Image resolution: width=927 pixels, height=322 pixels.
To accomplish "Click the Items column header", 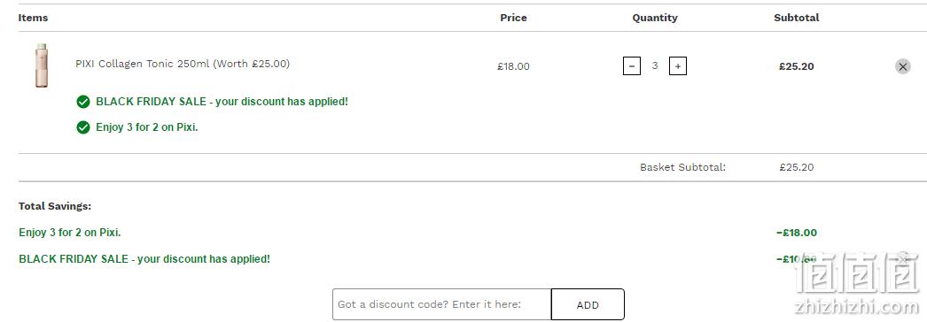I will coord(33,18).
